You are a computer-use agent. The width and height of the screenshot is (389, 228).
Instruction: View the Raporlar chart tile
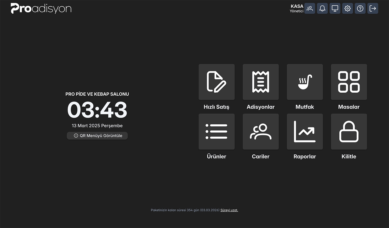click(305, 132)
